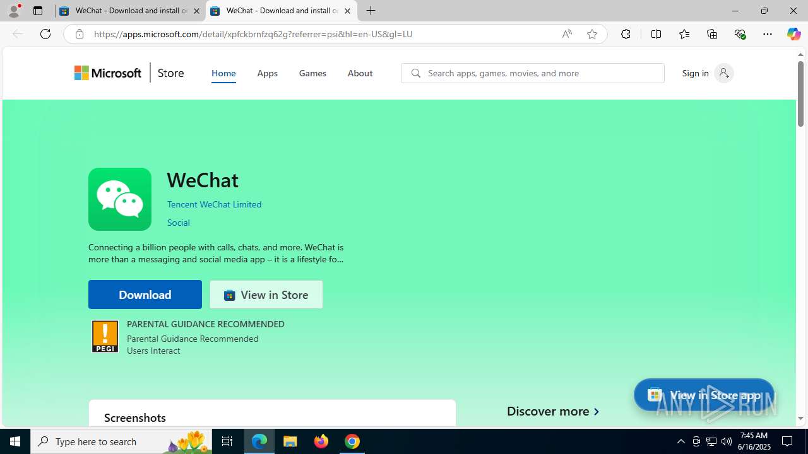The image size is (808, 454).
Task: Click the page scrollbar down arrow
Action: 800,418
